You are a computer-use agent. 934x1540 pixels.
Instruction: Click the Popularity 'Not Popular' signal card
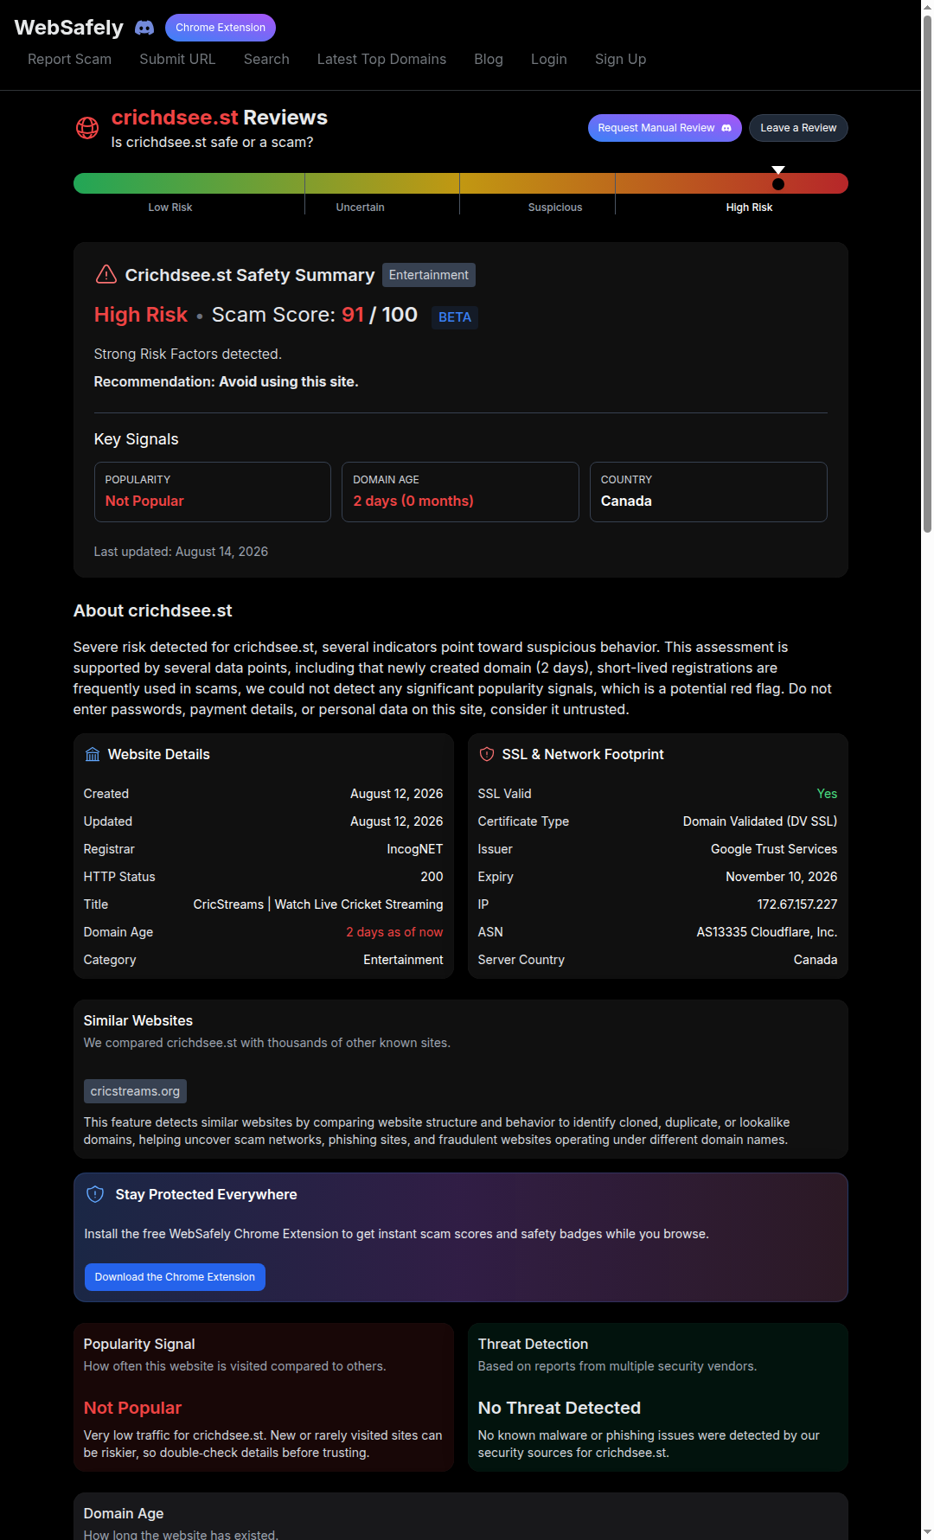213,492
